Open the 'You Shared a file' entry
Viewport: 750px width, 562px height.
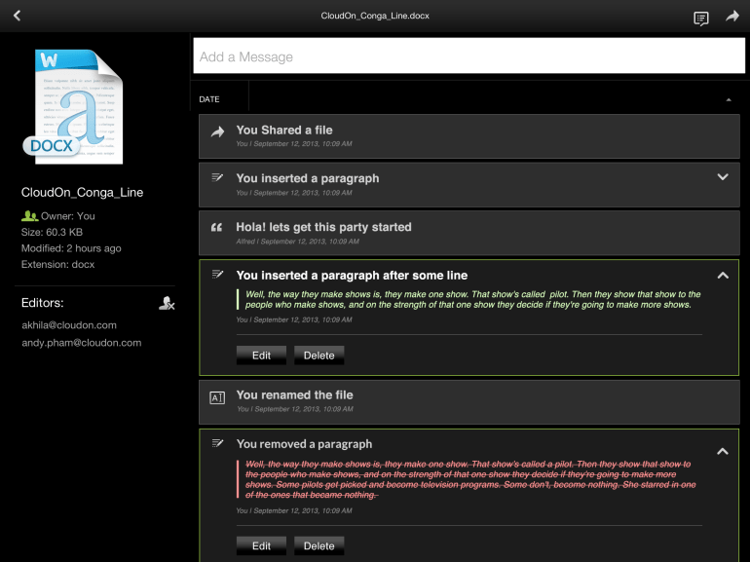pos(469,136)
